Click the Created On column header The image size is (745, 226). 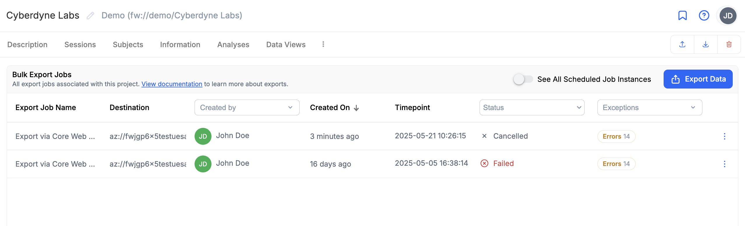click(330, 107)
